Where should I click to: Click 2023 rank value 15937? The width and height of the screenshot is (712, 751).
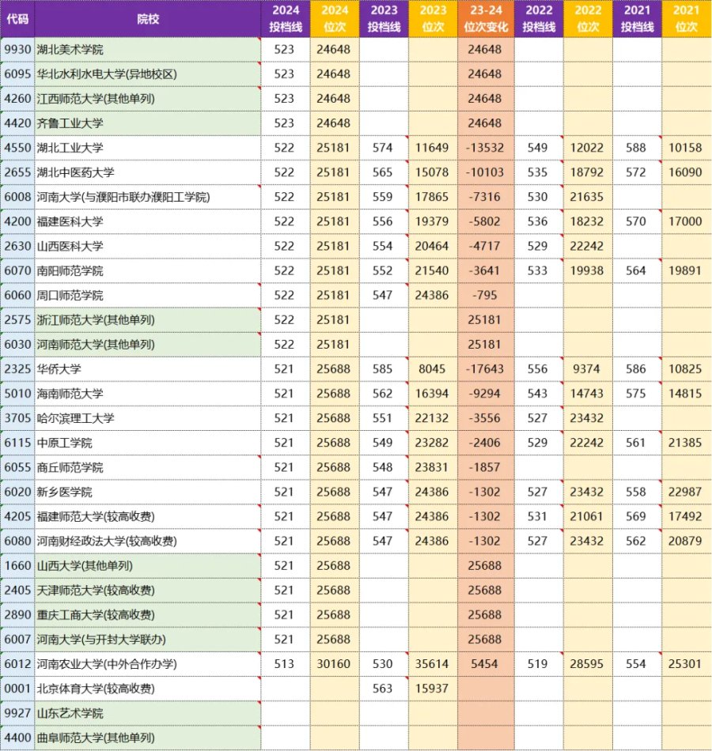432,689
